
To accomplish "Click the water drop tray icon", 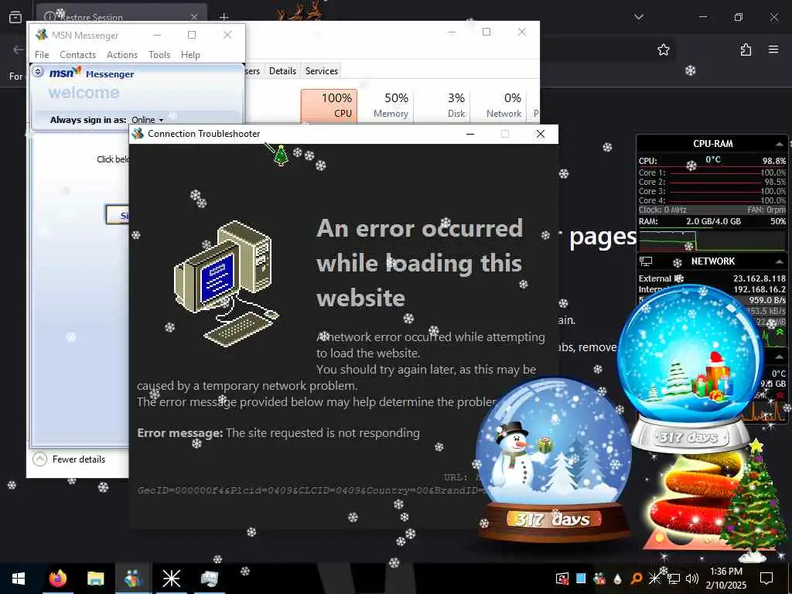I will point(618,579).
